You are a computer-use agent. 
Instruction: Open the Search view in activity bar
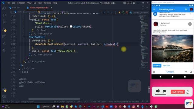point(4,15)
